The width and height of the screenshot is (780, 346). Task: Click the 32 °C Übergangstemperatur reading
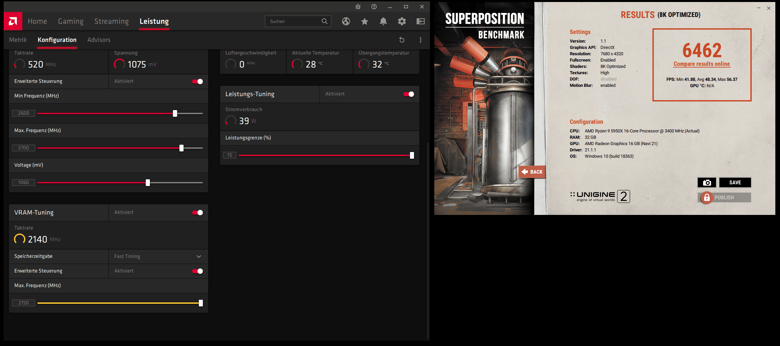click(381, 64)
